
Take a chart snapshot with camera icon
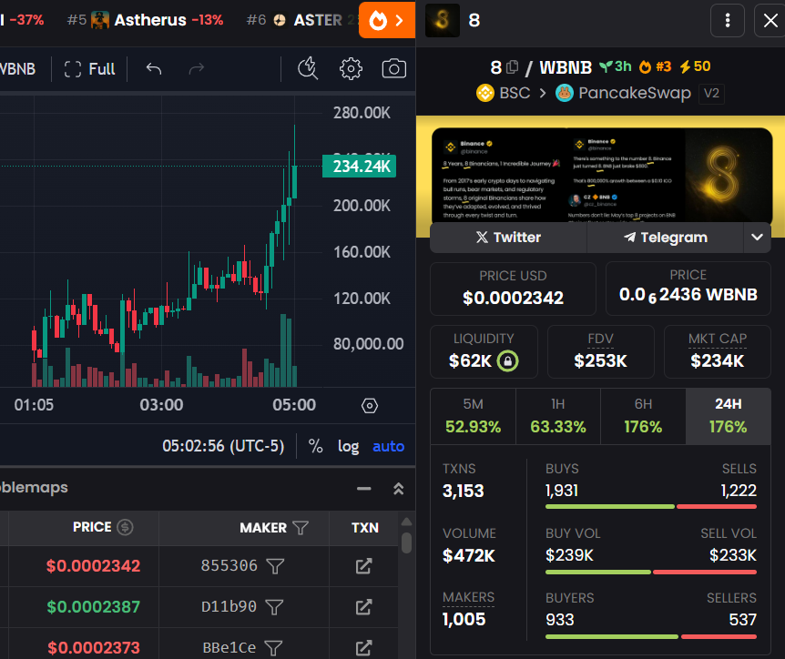tap(393, 69)
